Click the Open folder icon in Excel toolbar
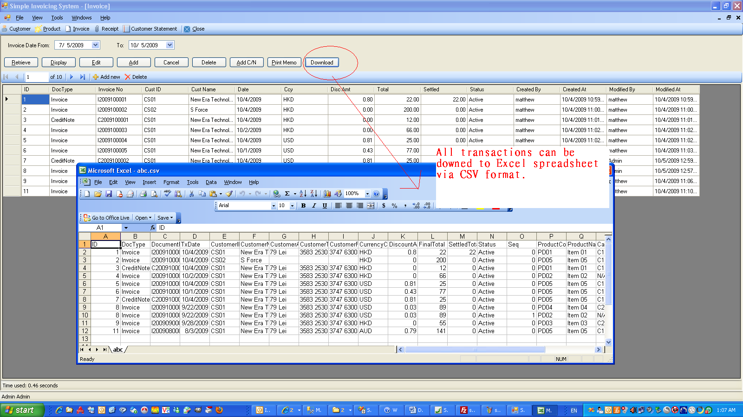 [x=98, y=194]
